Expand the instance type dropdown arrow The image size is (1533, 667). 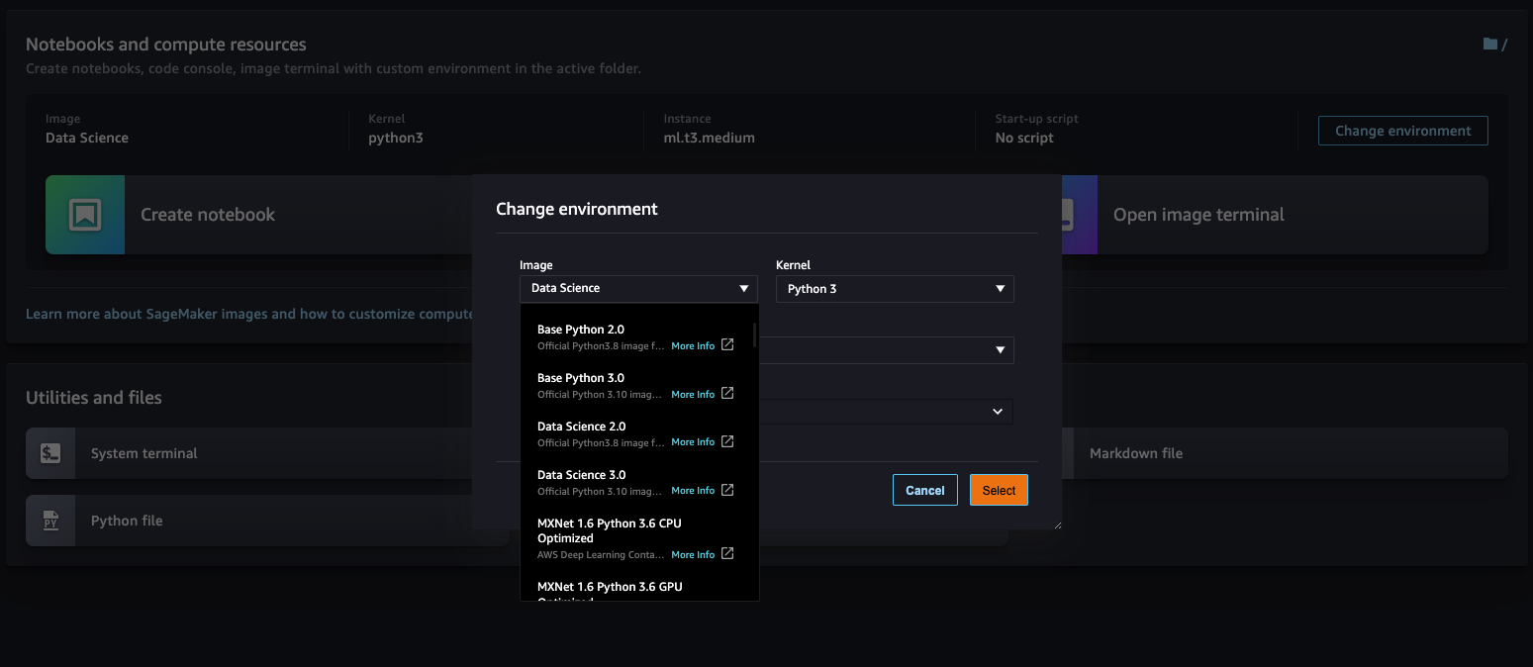(1001, 350)
